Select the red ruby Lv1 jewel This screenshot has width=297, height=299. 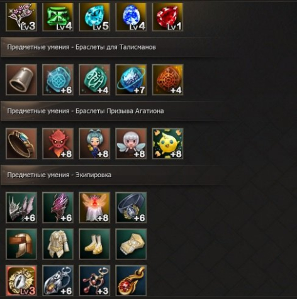tap(167, 17)
